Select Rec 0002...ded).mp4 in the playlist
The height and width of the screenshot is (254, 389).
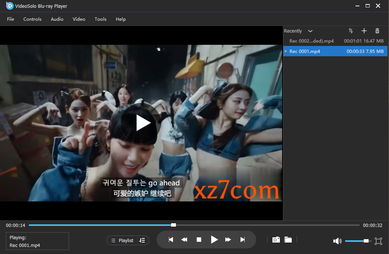336,41
